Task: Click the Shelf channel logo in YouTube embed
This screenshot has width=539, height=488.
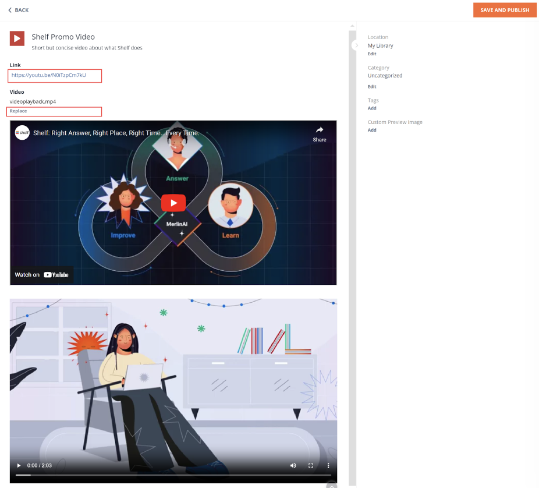Action: click(x=22, y=133)
